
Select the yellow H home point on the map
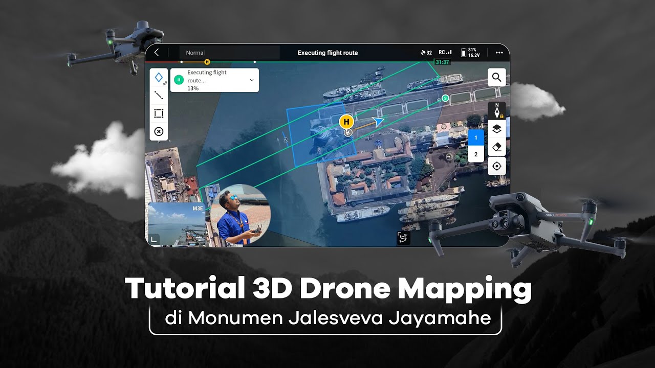click(346, 122)
